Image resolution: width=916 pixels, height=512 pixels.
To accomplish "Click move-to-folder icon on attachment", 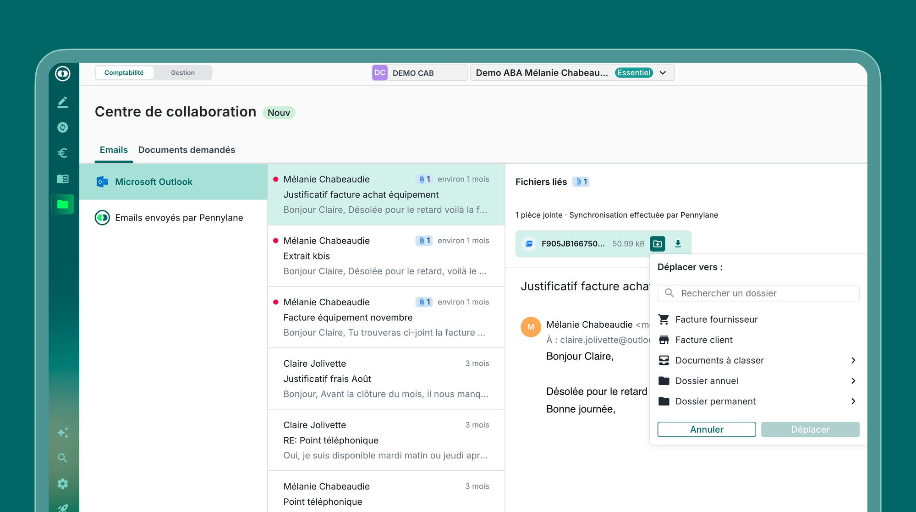I will pos(657,244).
